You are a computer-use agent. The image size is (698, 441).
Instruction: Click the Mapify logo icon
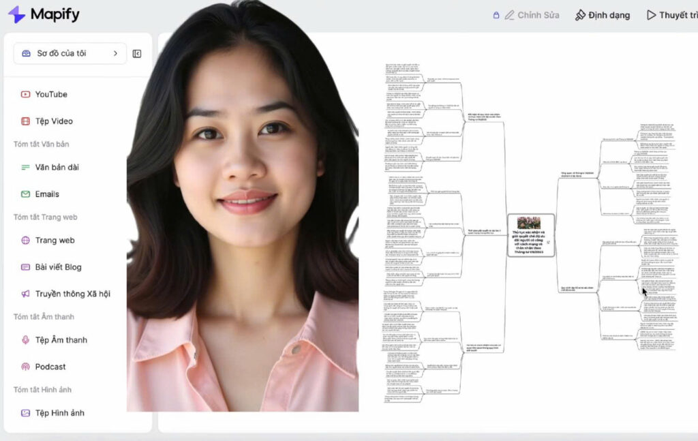(17, 14)
